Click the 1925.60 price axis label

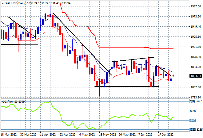coord(196,37)
